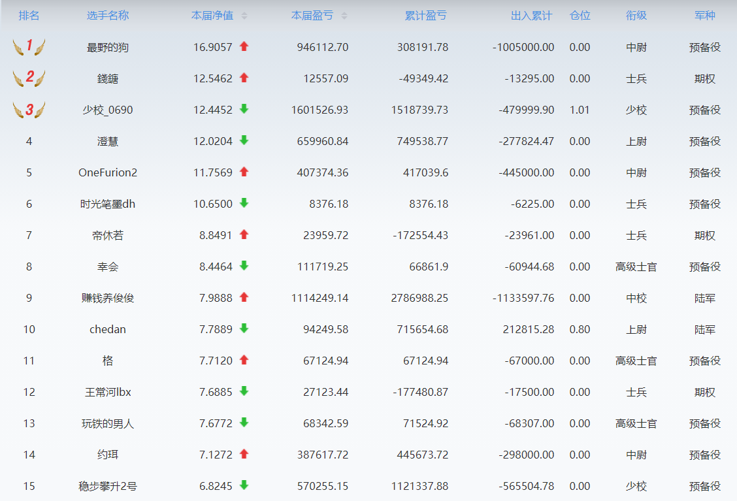Screen dimensions: 737x501
Task: Click green down arrow for 澄慧
Action: (x=244, y=140)
